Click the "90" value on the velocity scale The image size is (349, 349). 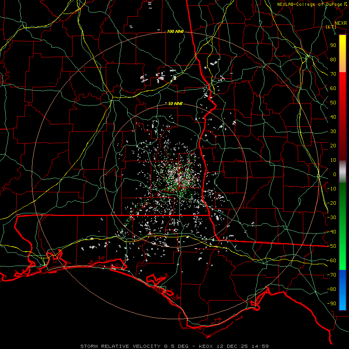click(x=333, y=45)
